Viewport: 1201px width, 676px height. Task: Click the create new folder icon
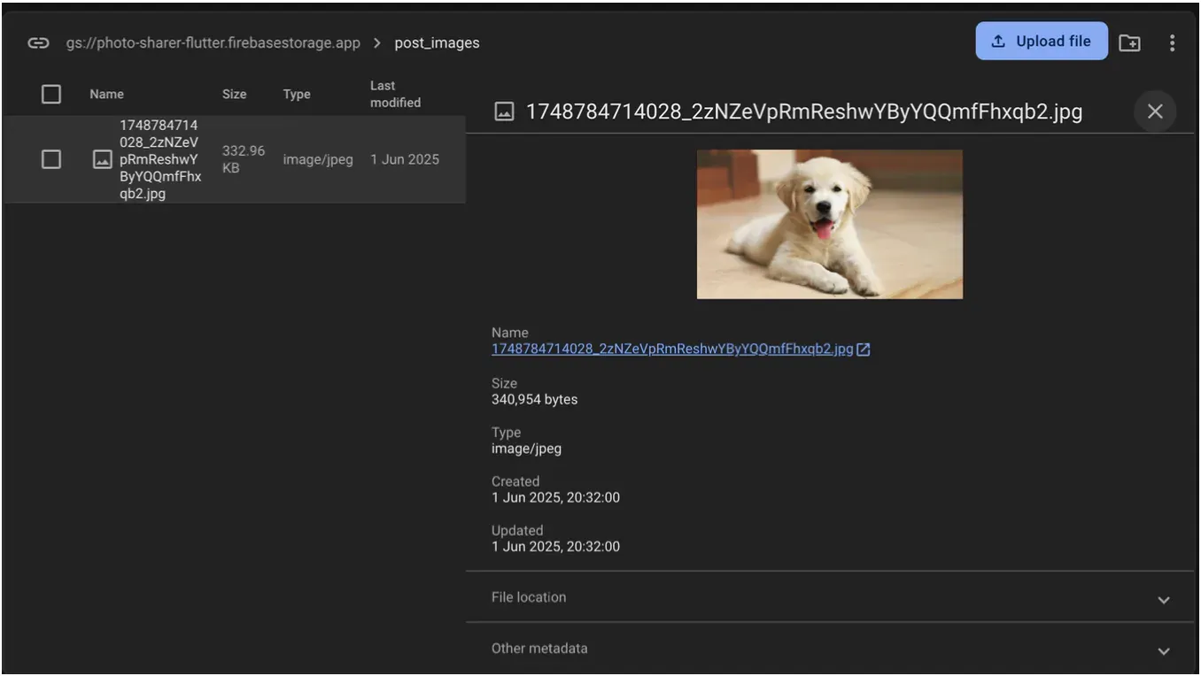pos(1129,42)
